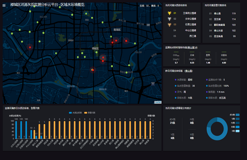Screen dimensions: 247x160
Task: Open the hamburger menu icon
Action: [x=4, y=5]
